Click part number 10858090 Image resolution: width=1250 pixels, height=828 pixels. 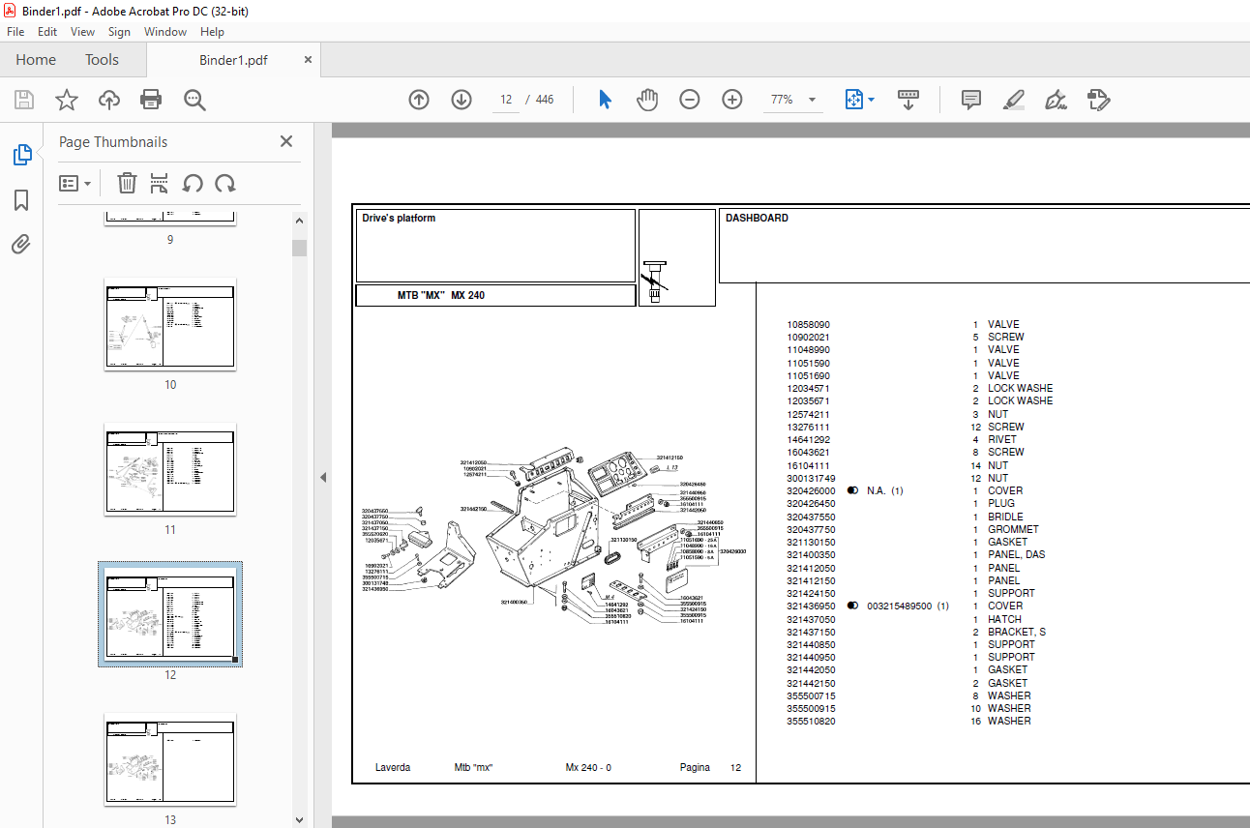click(808, 325)
